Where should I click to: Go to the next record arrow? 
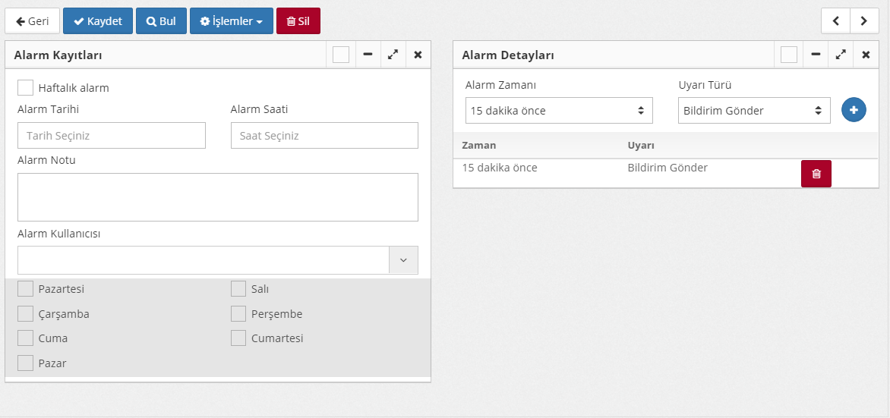pos(863,21)
